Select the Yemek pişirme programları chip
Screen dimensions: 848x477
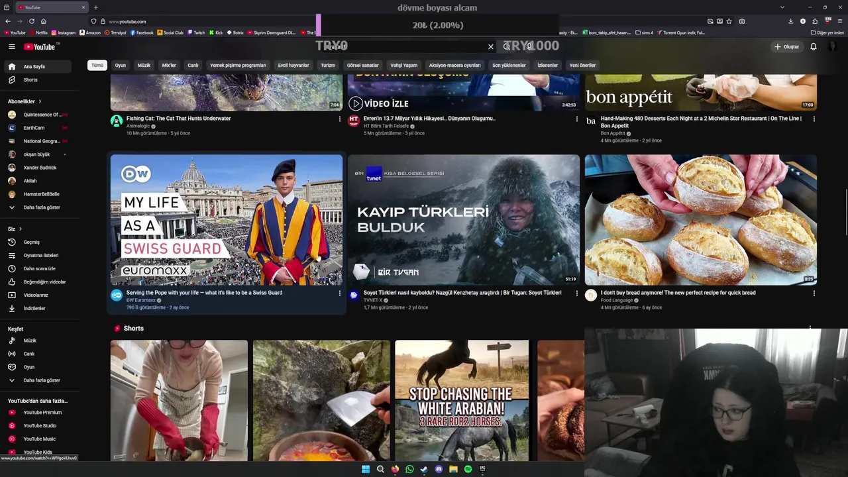point(238,66)
